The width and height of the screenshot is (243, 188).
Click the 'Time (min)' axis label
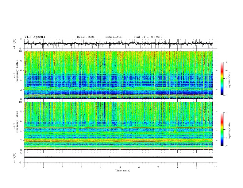click(x=123, y=170)
